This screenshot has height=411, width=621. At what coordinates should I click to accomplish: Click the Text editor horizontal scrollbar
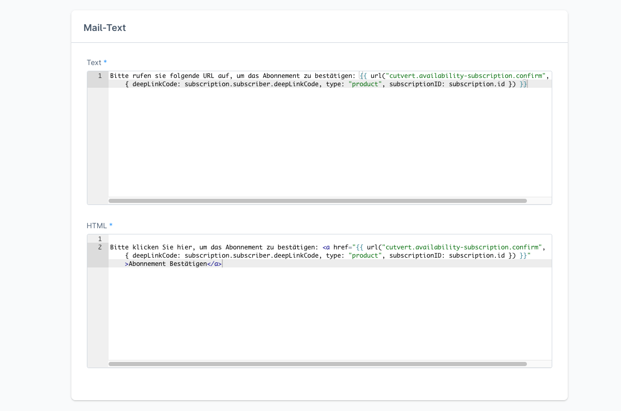pyautogui.click(x=317, y=200)
